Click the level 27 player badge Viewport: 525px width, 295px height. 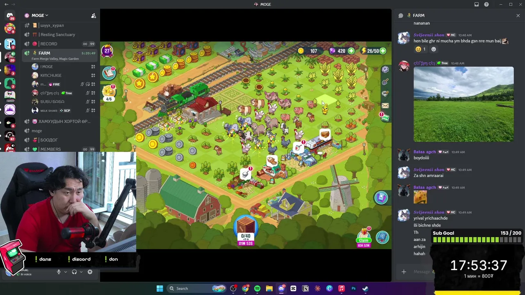point(107,51)
